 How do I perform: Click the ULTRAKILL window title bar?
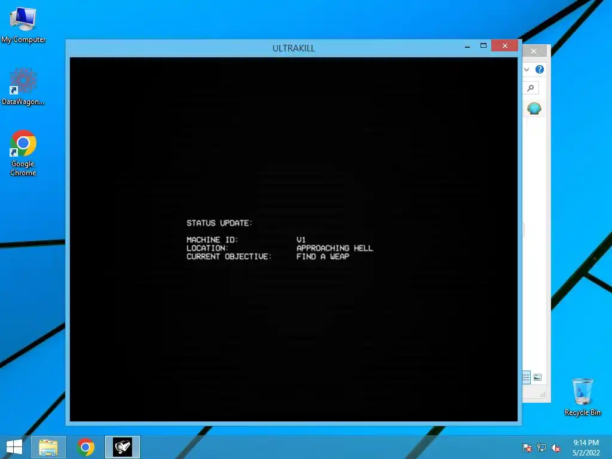coord(293,48)
